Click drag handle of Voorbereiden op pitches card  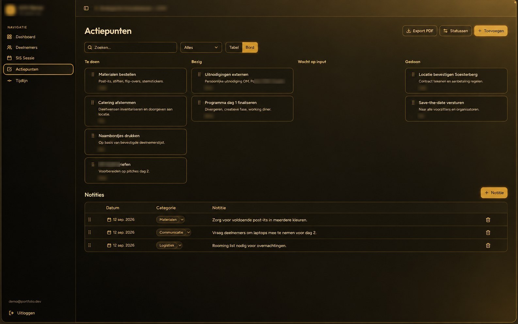(x=93, y=164)
